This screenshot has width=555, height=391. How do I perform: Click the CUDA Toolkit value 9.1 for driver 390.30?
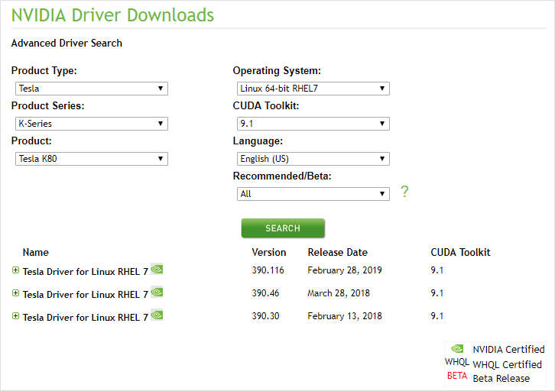(437, 316)
